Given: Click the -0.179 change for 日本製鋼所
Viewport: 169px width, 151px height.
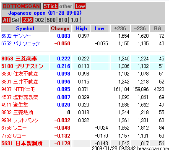Looking at the screenshot, I should point(62,143).
